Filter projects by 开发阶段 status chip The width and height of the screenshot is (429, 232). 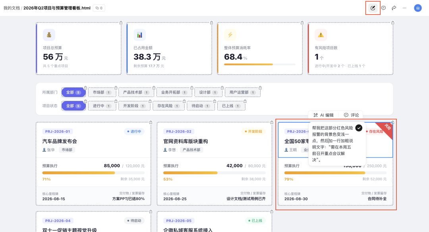click(x=134, y=106)
